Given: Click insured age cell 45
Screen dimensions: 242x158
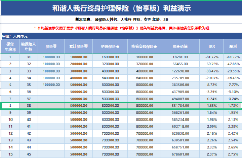Looking at the screenshot, I should coord(29,154).
